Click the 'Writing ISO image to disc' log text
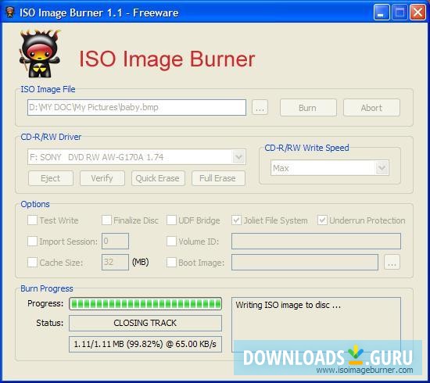Image resolution: width=430 pixels, height=383 pixels. [288, 305]
